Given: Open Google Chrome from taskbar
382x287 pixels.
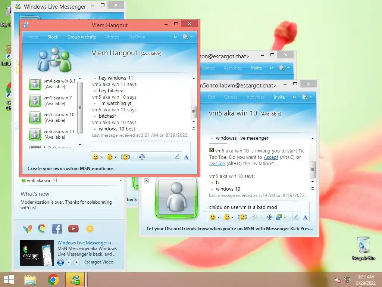Looking at the screenshot, I should pyautogui.click(x=53, y=280).
